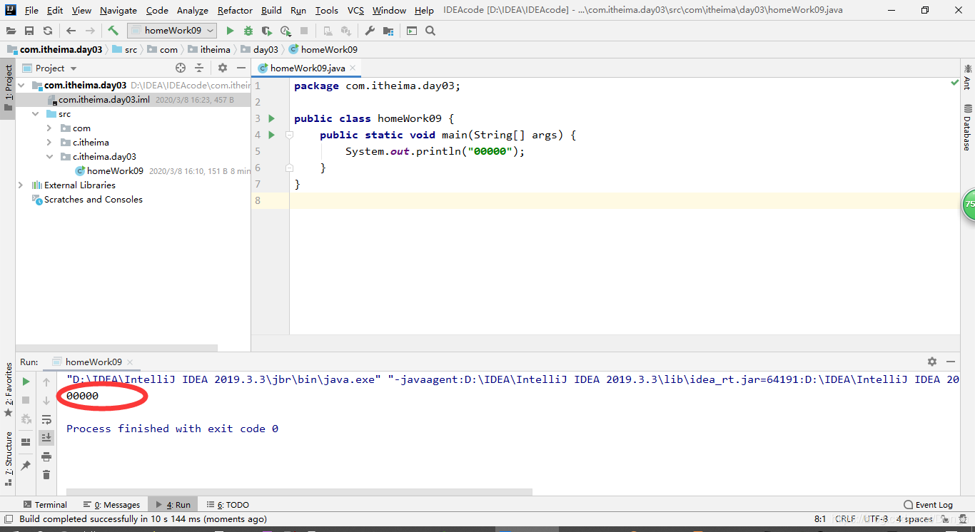The height and width of the screenshot is (532, 975).
Task: Open the File menu
Action: pos(31,10)
